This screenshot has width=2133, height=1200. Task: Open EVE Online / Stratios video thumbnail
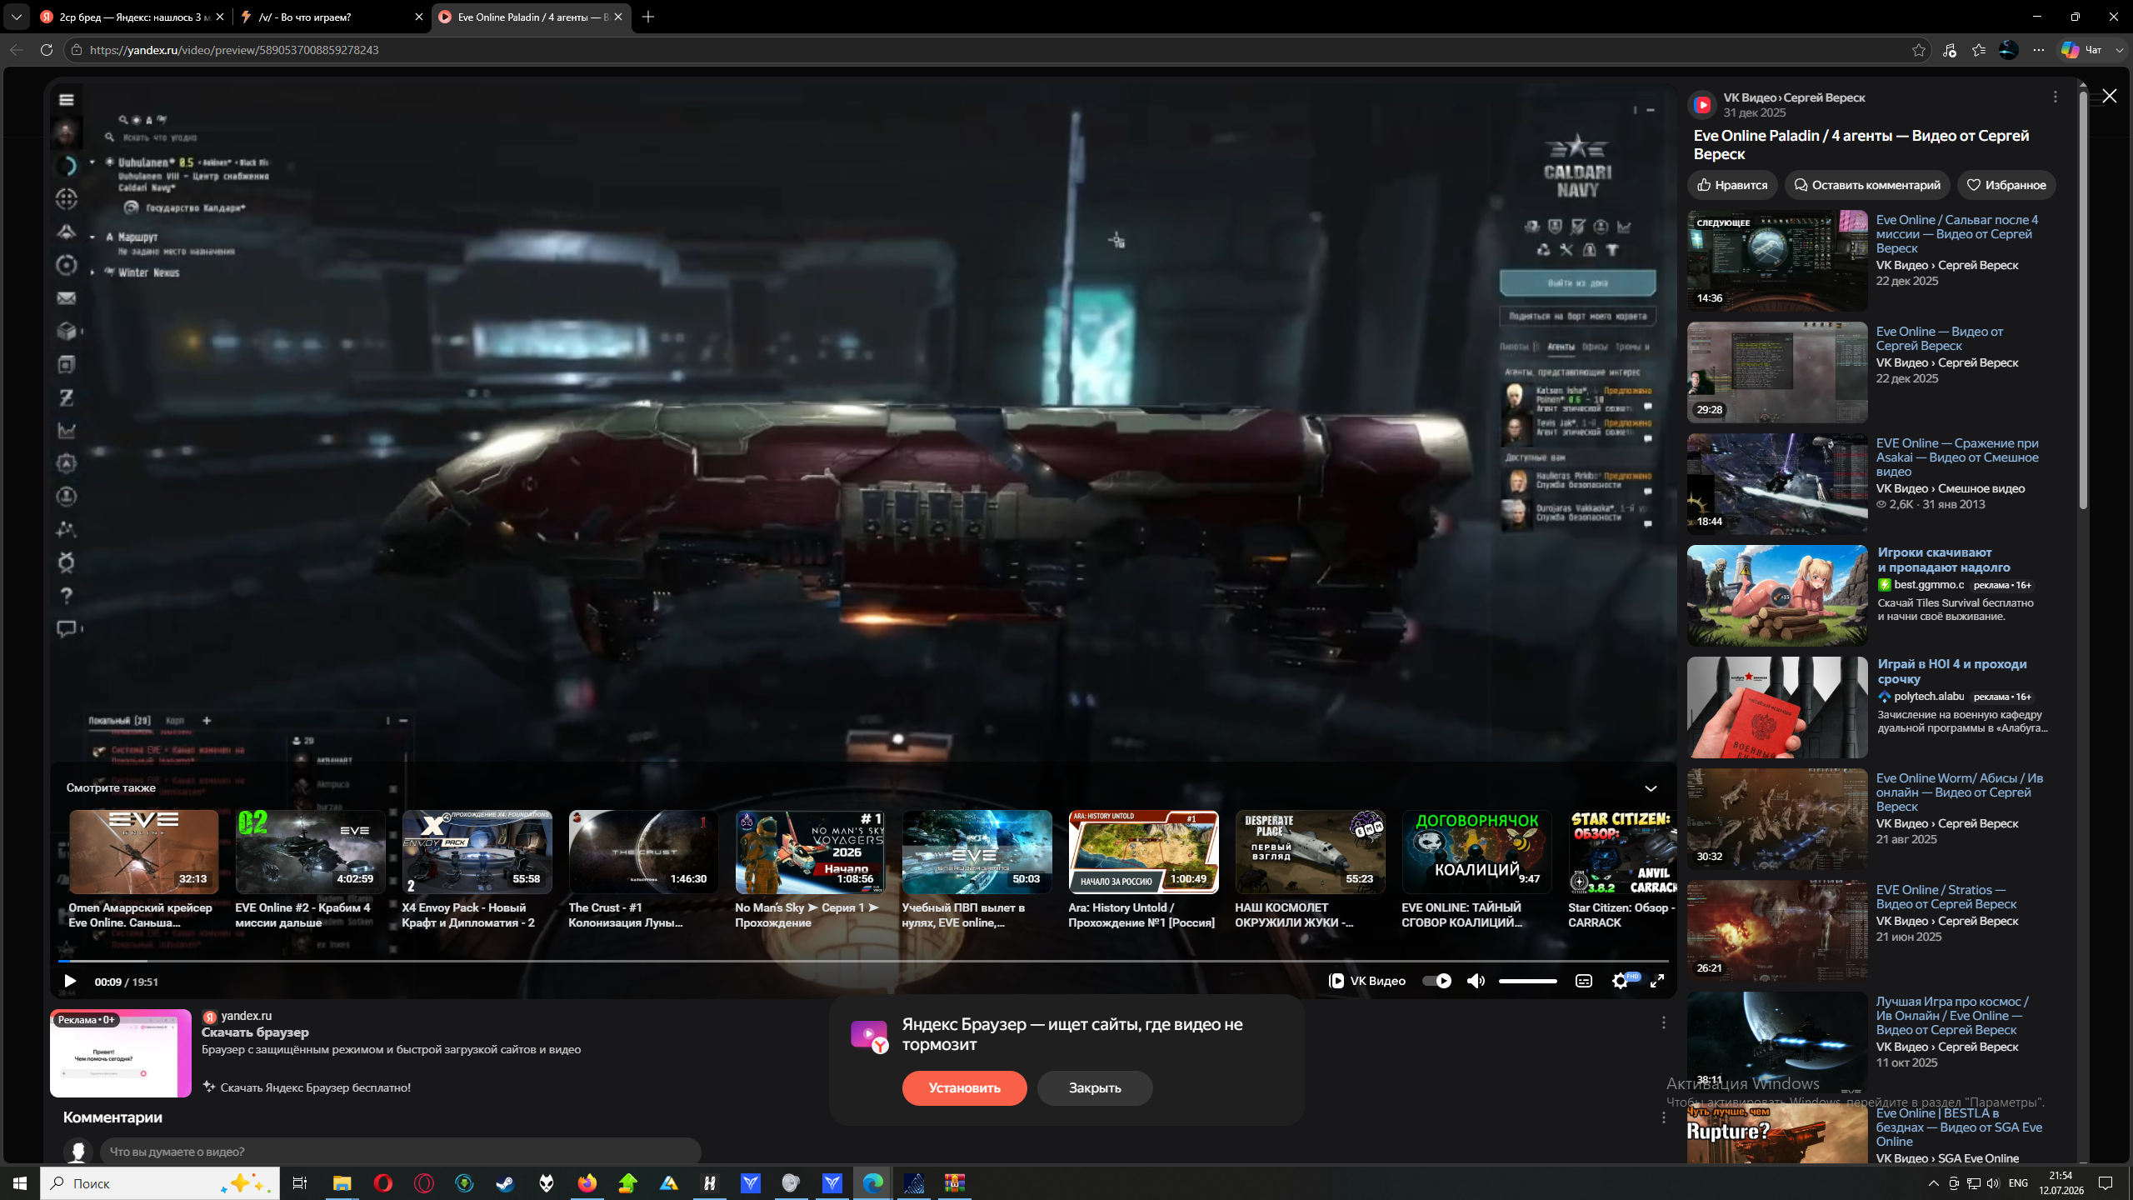1777,931
